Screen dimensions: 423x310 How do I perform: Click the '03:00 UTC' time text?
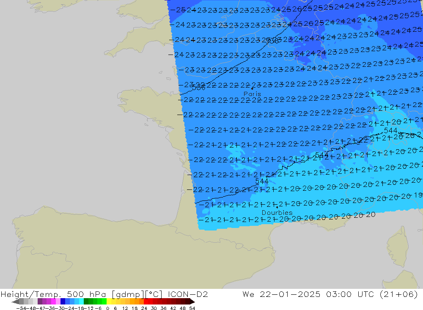coord(350,294)
